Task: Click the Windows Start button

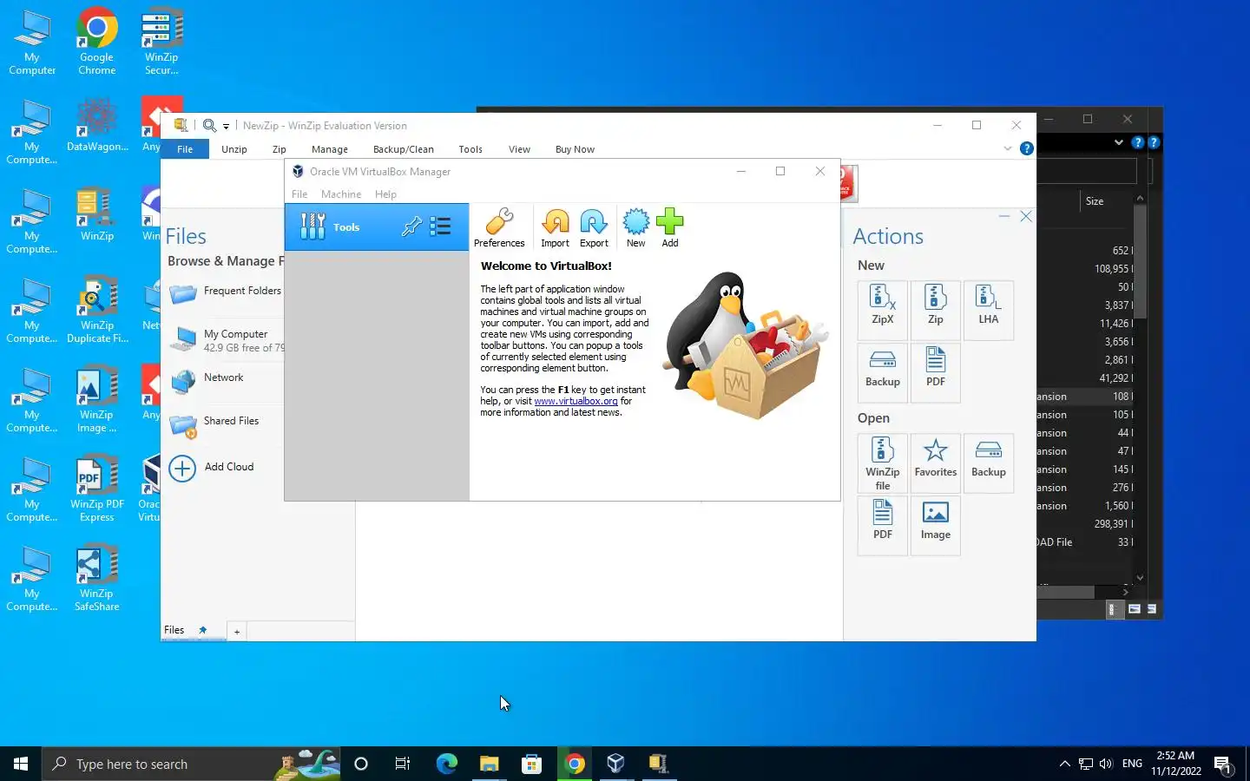Action: point(21,764)
